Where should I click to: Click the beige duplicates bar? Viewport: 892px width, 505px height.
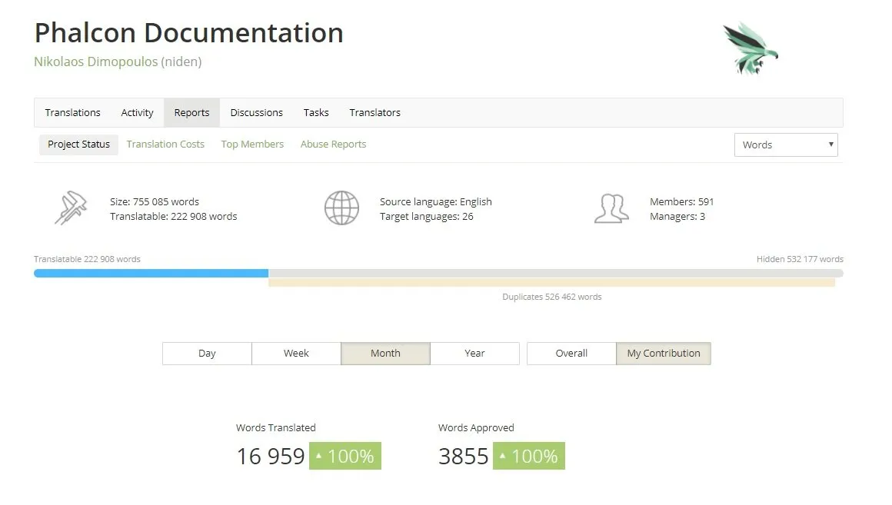pos(552,283)
